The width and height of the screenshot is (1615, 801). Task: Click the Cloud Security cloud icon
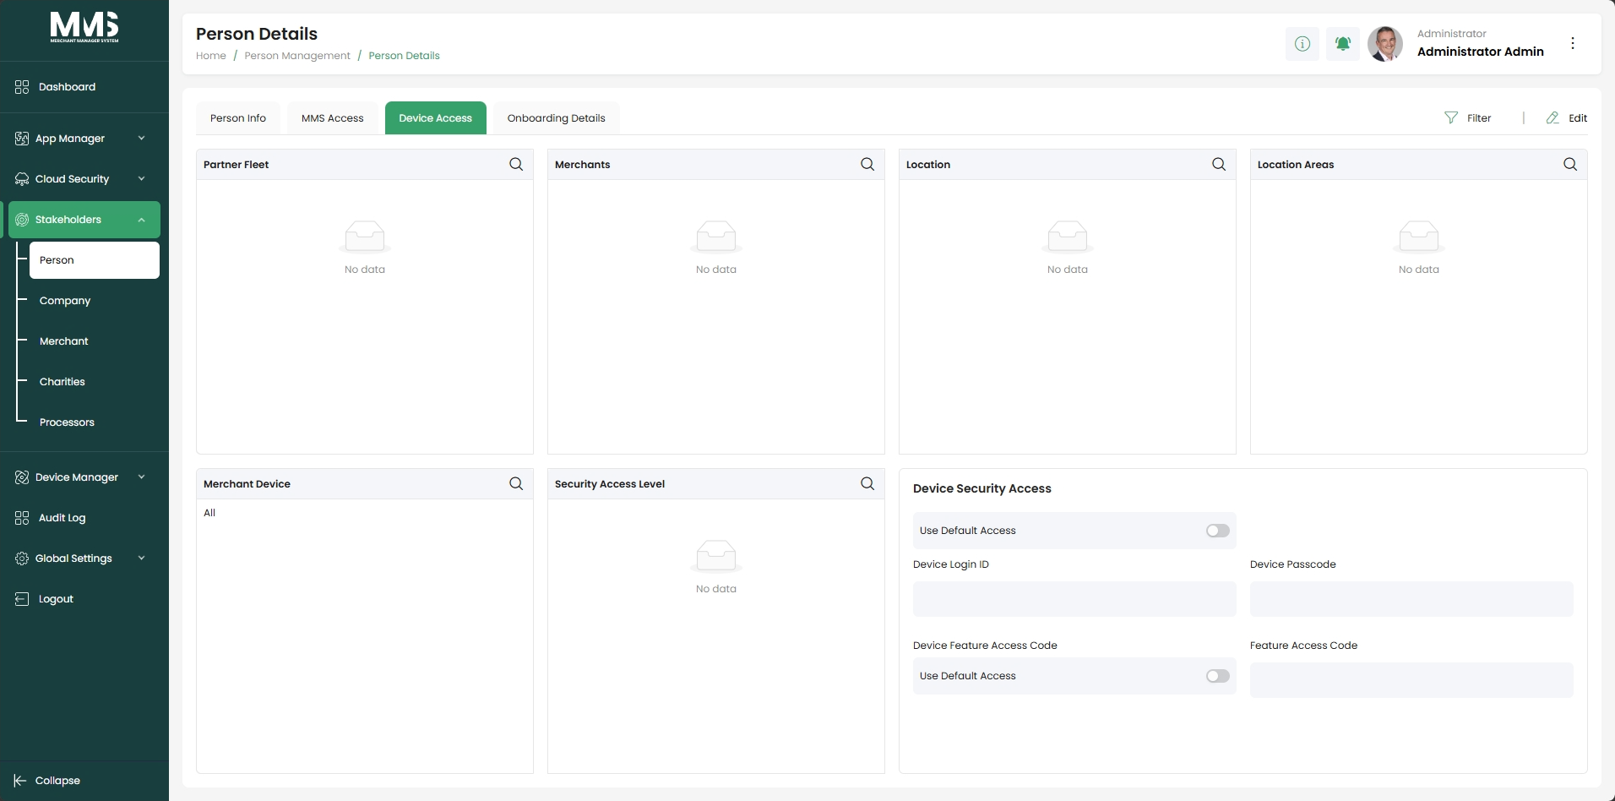click(22, 179)
